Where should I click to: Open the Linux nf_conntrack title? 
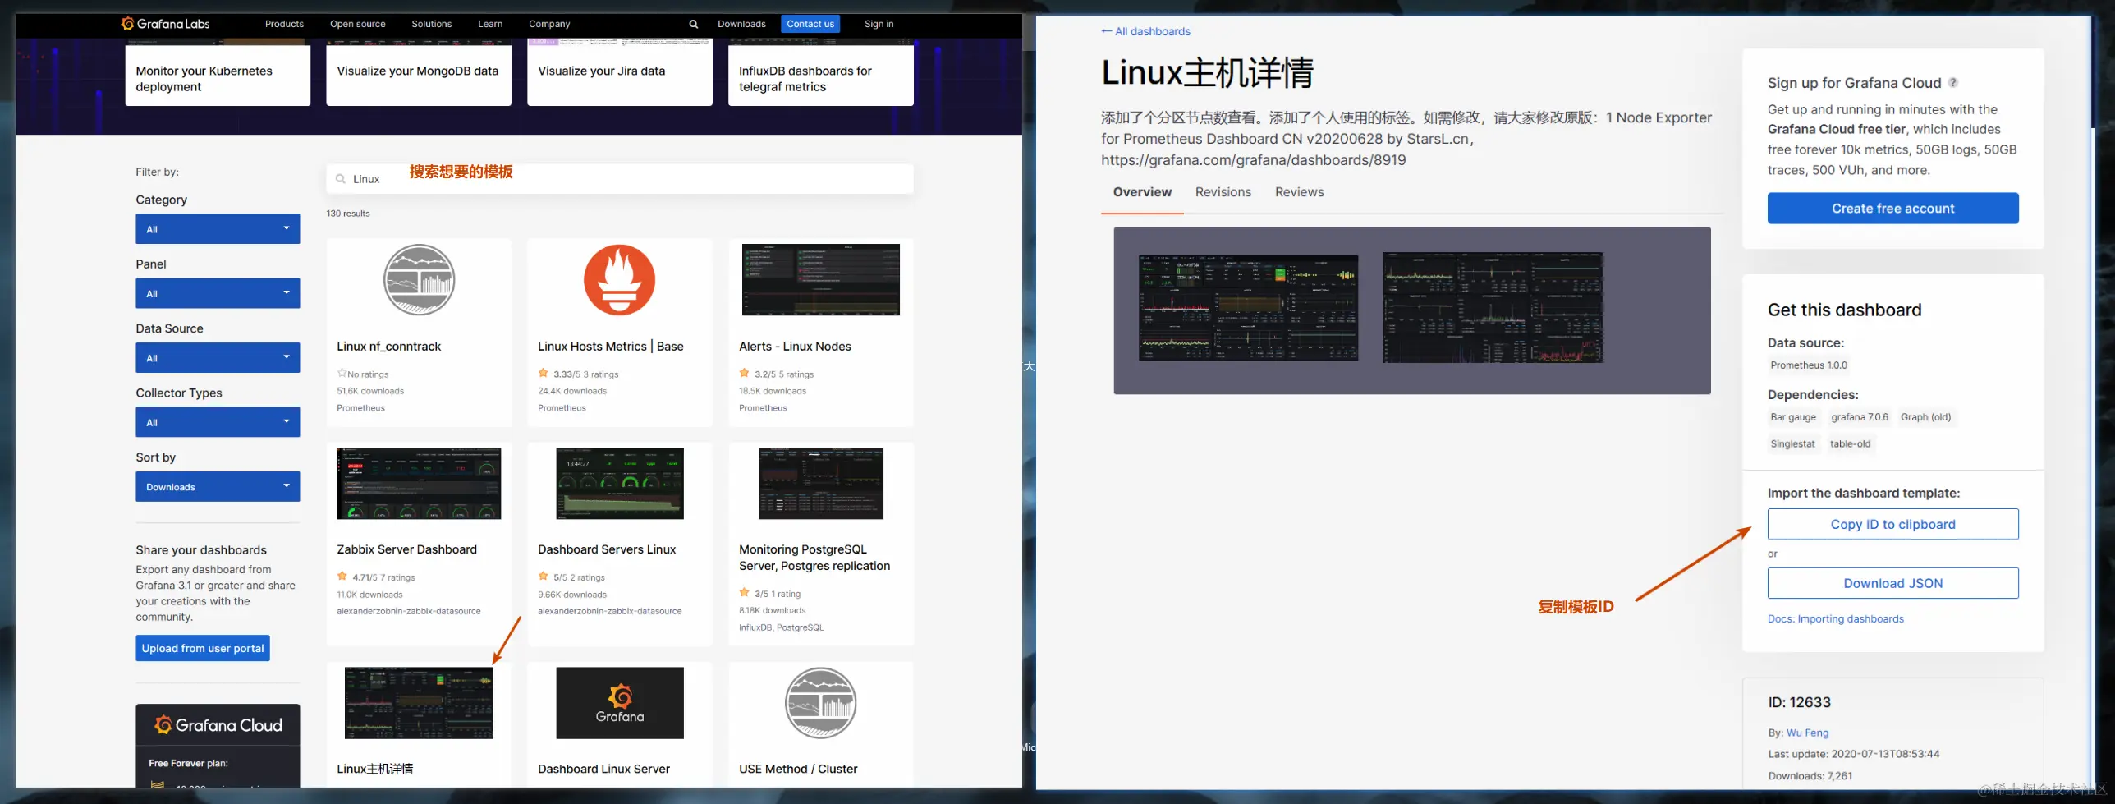click(388, 347)
